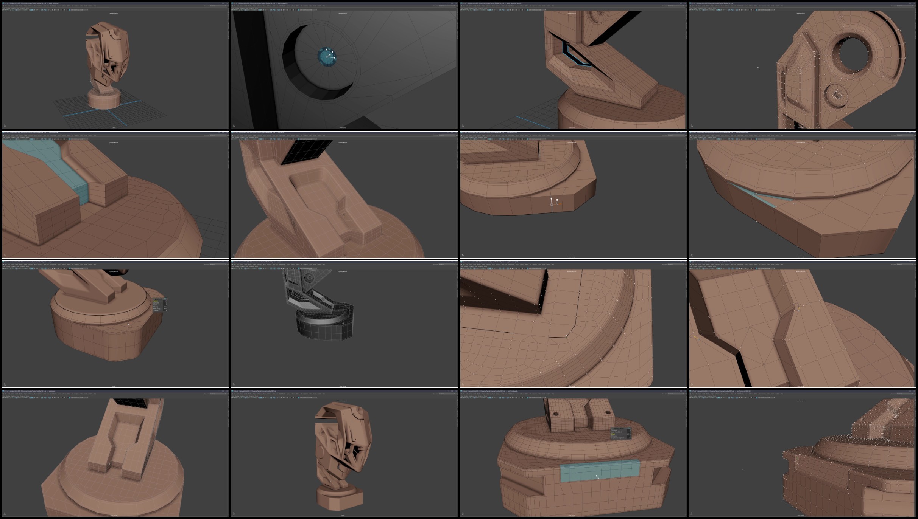Select the Offset row in the extrude popup
918x519 pixels.
click(x=621, y=434)
